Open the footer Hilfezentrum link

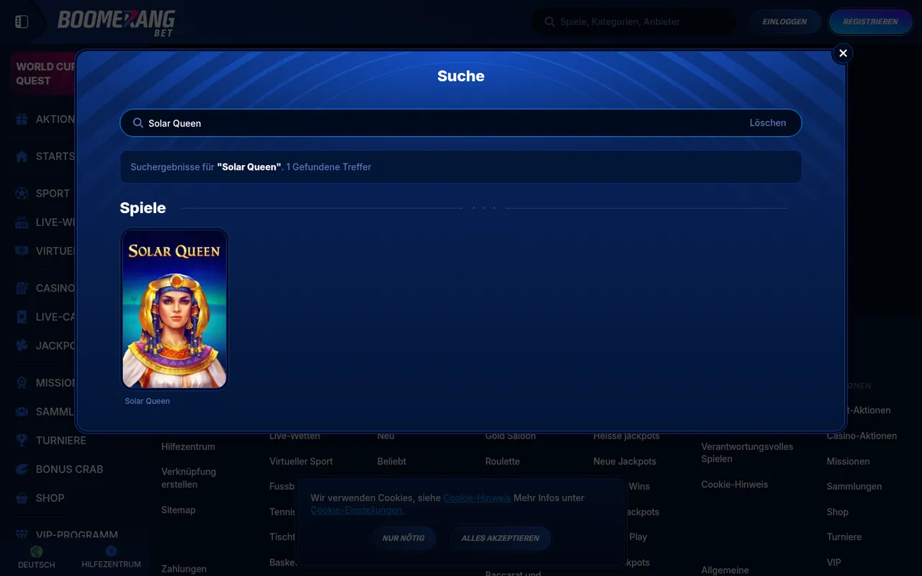click(188, 446)
